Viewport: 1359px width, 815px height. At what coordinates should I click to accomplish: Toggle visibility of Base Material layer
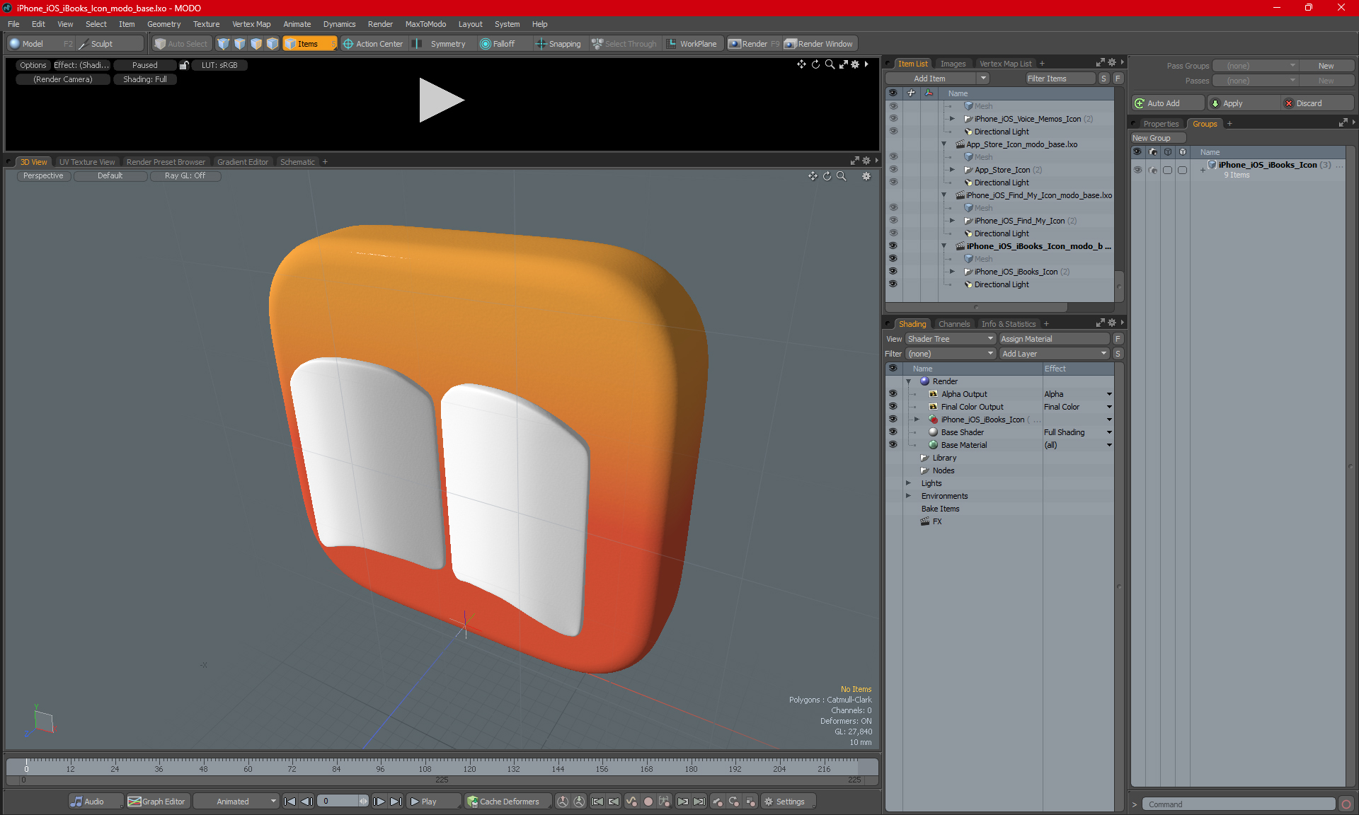893,445
